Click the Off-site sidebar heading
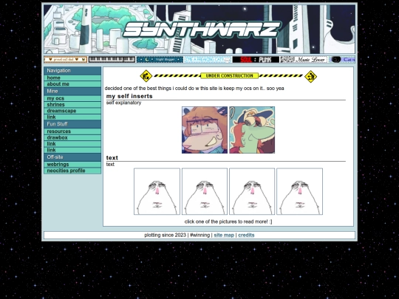Viewport: 399px width, 299px height. [72, 157]
